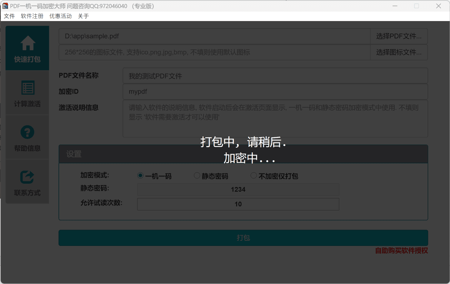Open 联系方式 via share icon in sidebar

(x=27, y=181)
